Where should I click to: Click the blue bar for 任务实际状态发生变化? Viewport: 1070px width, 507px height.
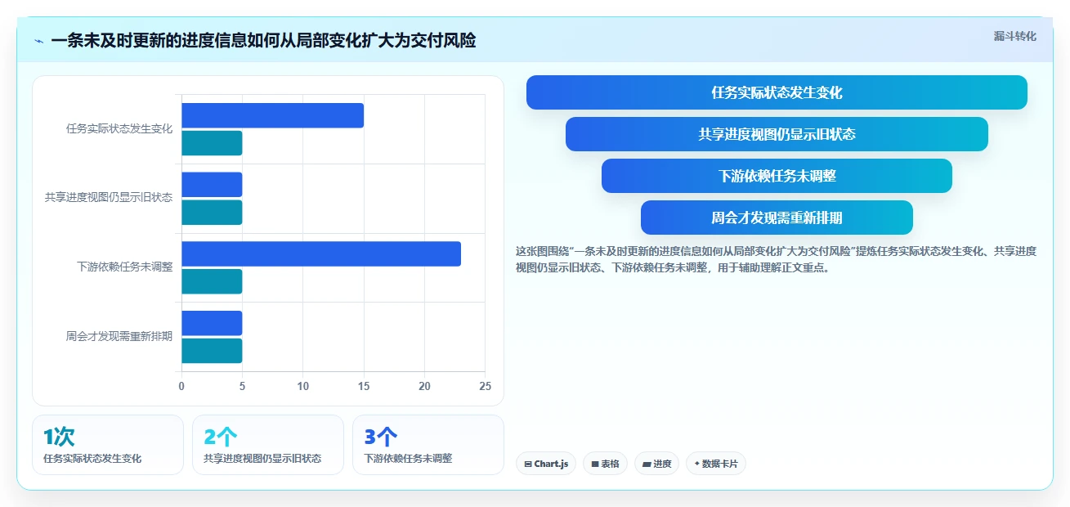[x=272, y=115]
